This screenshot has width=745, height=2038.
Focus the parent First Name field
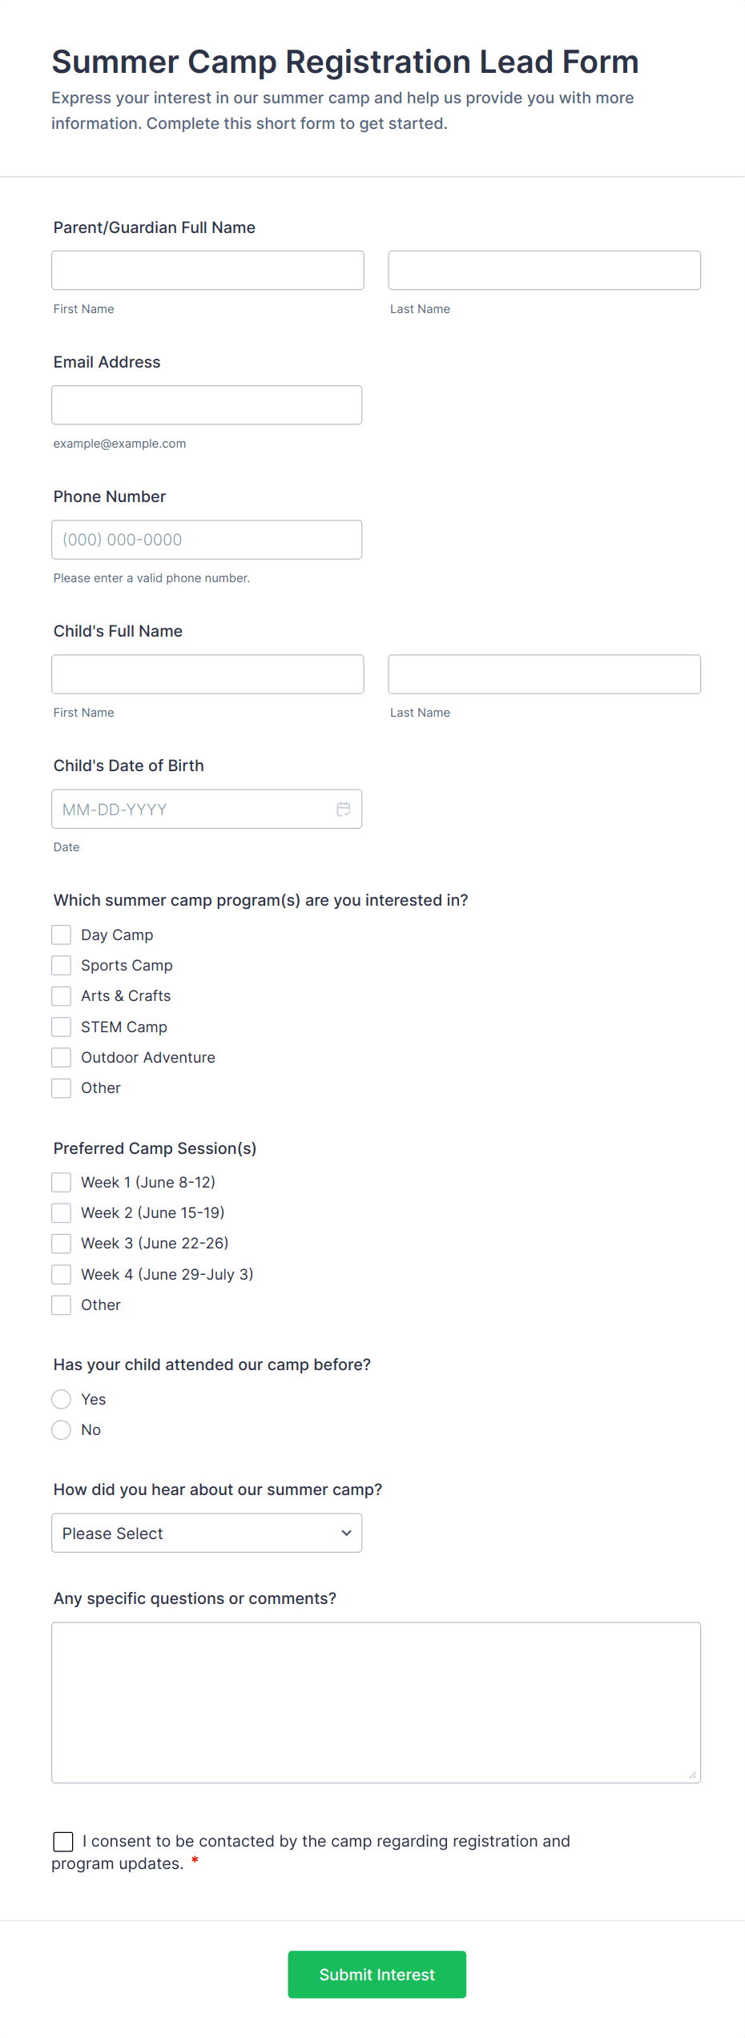207,270
